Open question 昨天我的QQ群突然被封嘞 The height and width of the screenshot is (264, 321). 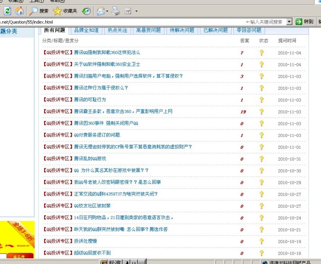(x=121, y=229)
